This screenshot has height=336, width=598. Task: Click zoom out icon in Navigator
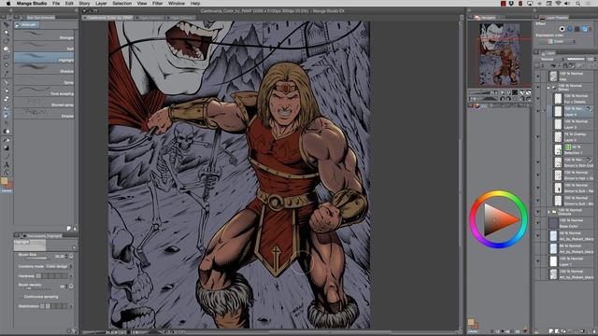[x=503, y=92]
